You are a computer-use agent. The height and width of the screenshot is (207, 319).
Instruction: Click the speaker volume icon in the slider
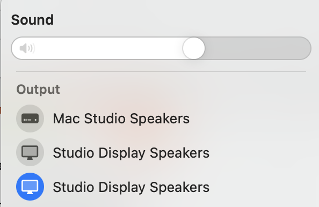point(27,48)
